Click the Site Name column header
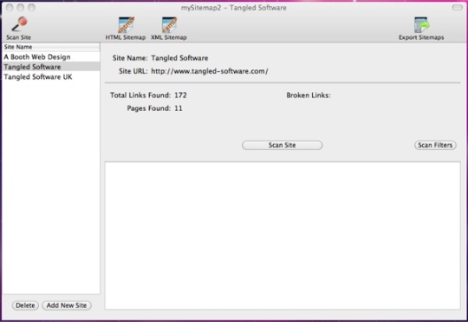Image resolution: width=468 pixels, height=322 pixels. tap(51, 47)
